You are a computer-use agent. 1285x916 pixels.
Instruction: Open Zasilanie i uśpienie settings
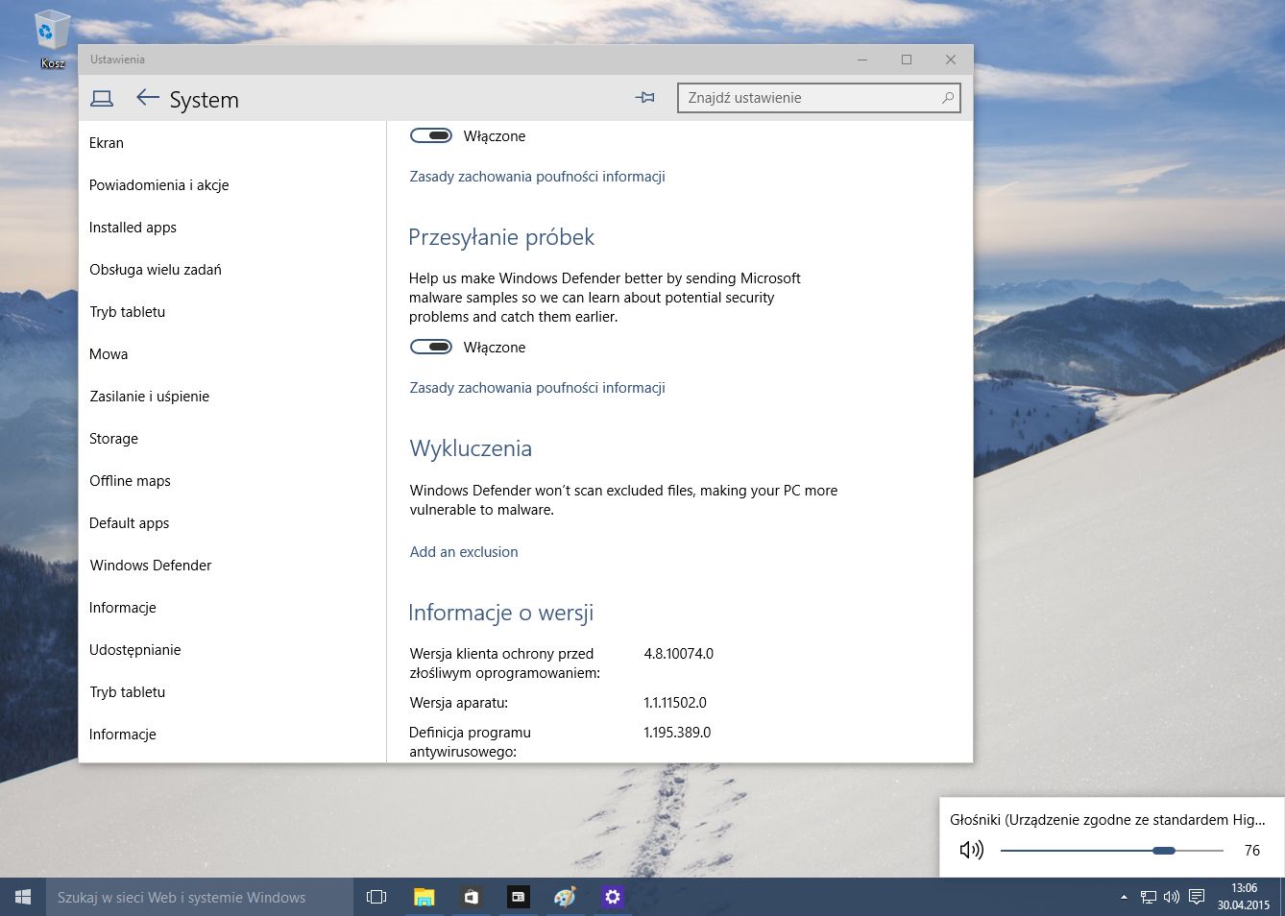pos(150,396)
